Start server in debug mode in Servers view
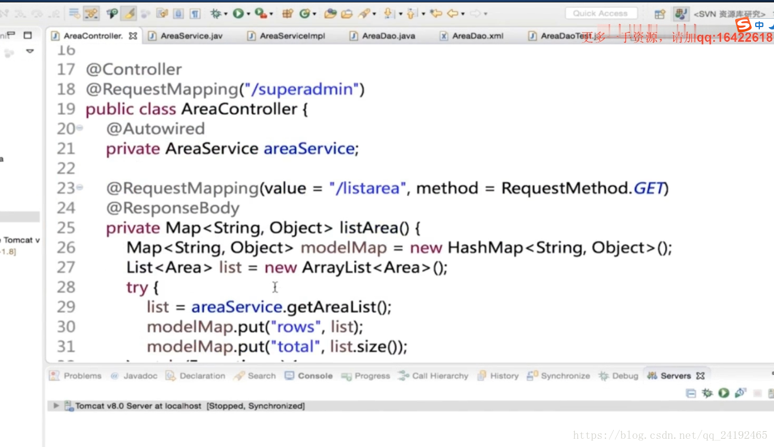Screen dimensions: 774x447 tap(707, 393)
